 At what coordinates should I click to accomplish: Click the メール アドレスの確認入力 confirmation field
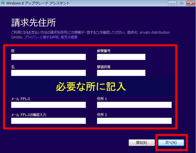[x=48, y=121]
